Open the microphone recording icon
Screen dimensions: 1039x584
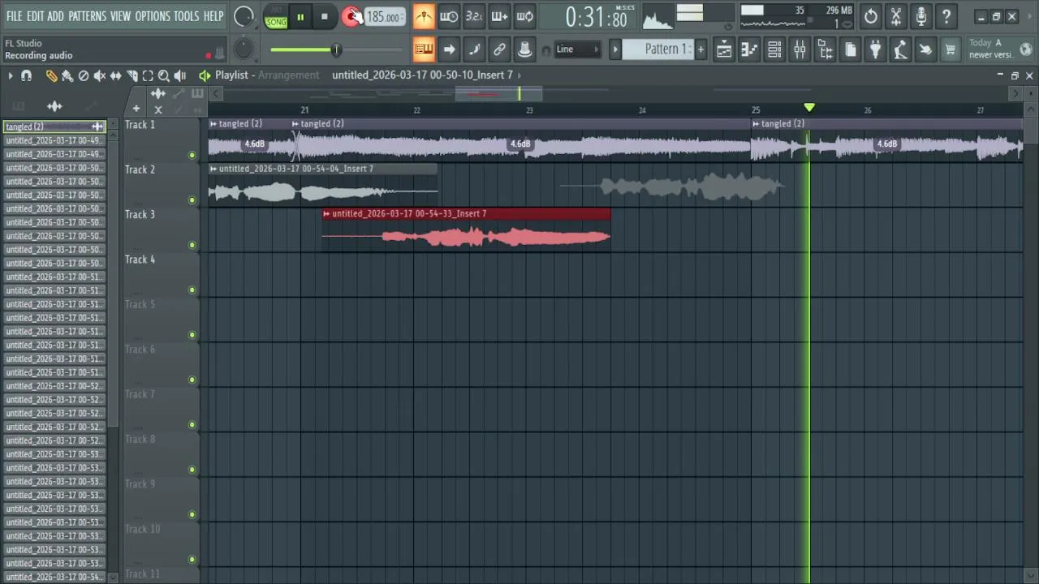tap(921, 16)
